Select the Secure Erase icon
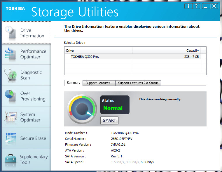 [11, 138]
